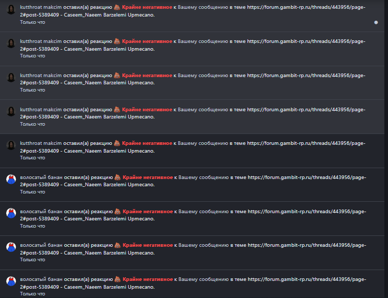
Task: Click kutthroat makcim's avatar in the fifth notification
Action: coord(11,145)
